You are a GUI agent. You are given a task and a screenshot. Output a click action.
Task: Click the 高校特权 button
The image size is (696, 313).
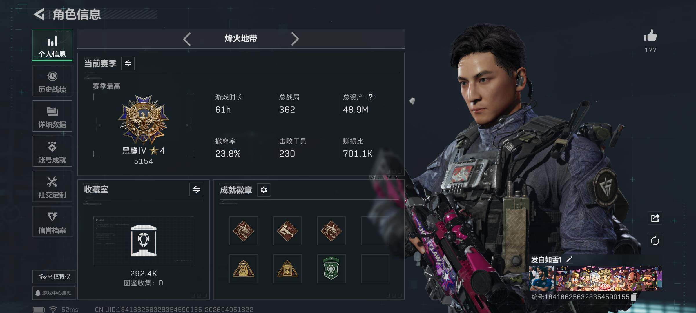point(54,276)
